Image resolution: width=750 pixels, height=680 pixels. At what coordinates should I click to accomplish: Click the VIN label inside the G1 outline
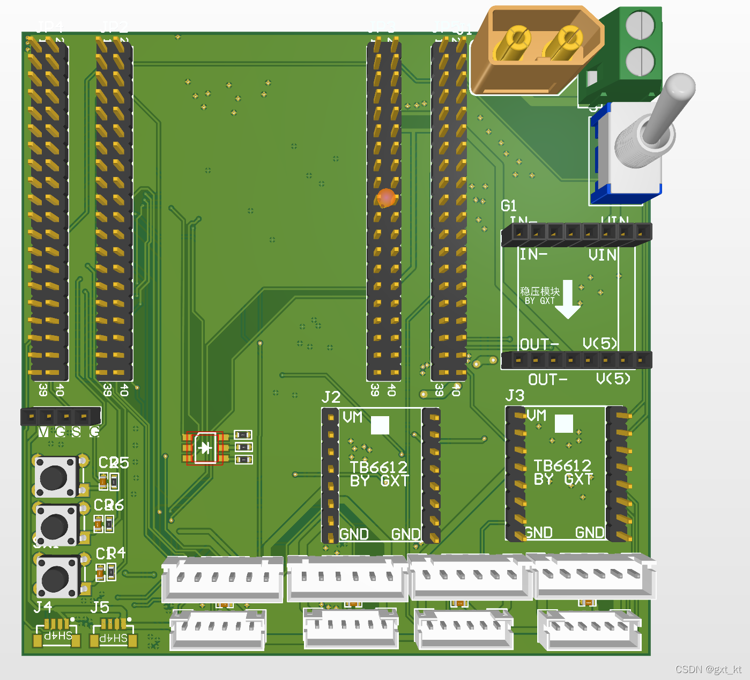tap(603, 255)
